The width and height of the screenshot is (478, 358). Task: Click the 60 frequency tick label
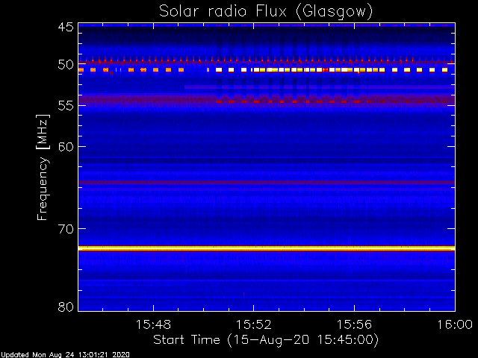pyautogui.click(x=66, y=147)
